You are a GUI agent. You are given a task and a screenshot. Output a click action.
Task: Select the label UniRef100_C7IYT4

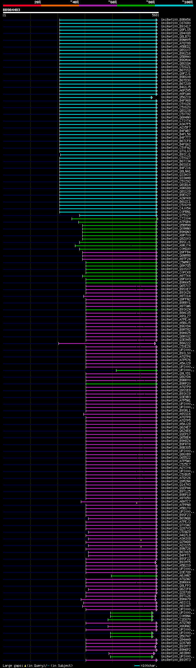pos(176,121)
